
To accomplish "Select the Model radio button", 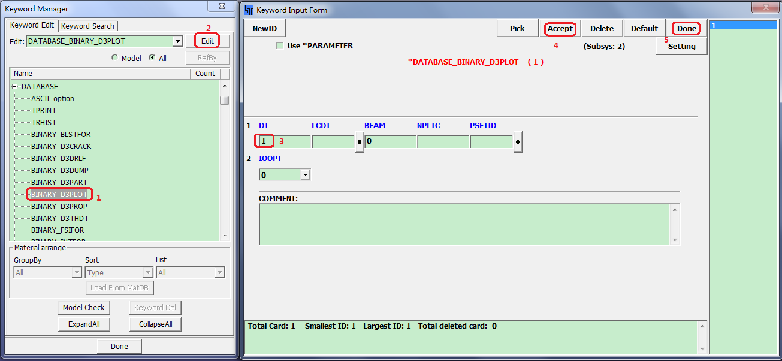I will click(115, 58).
